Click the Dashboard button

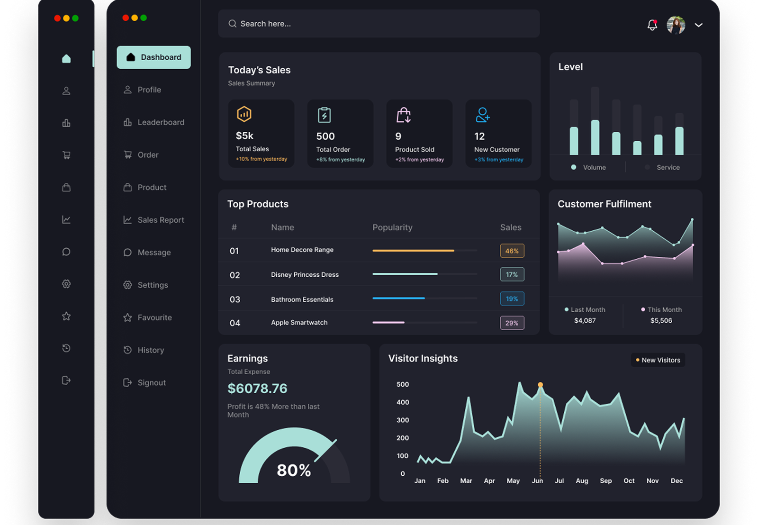(153, 57)
